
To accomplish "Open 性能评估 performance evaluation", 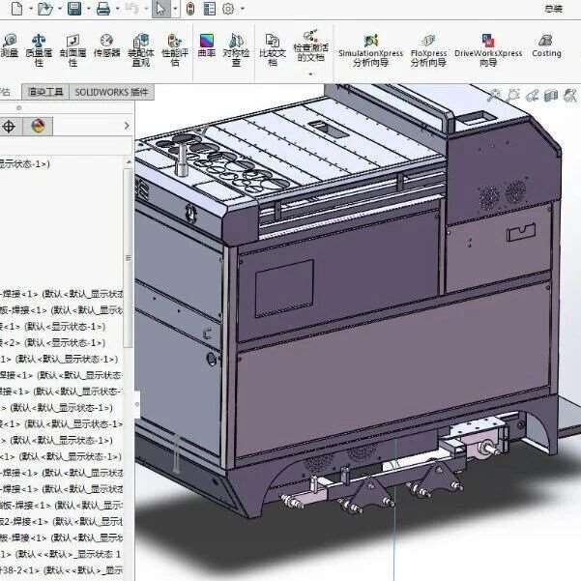I will coord(175,50).
